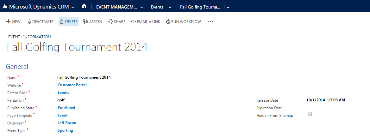
Task: Click the Organizer field label
Action: pyautogui.click(x=16, y=123)
